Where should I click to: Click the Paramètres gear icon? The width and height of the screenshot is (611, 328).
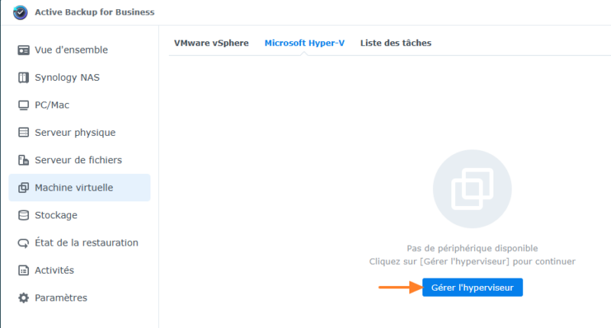tap(24, 297)
